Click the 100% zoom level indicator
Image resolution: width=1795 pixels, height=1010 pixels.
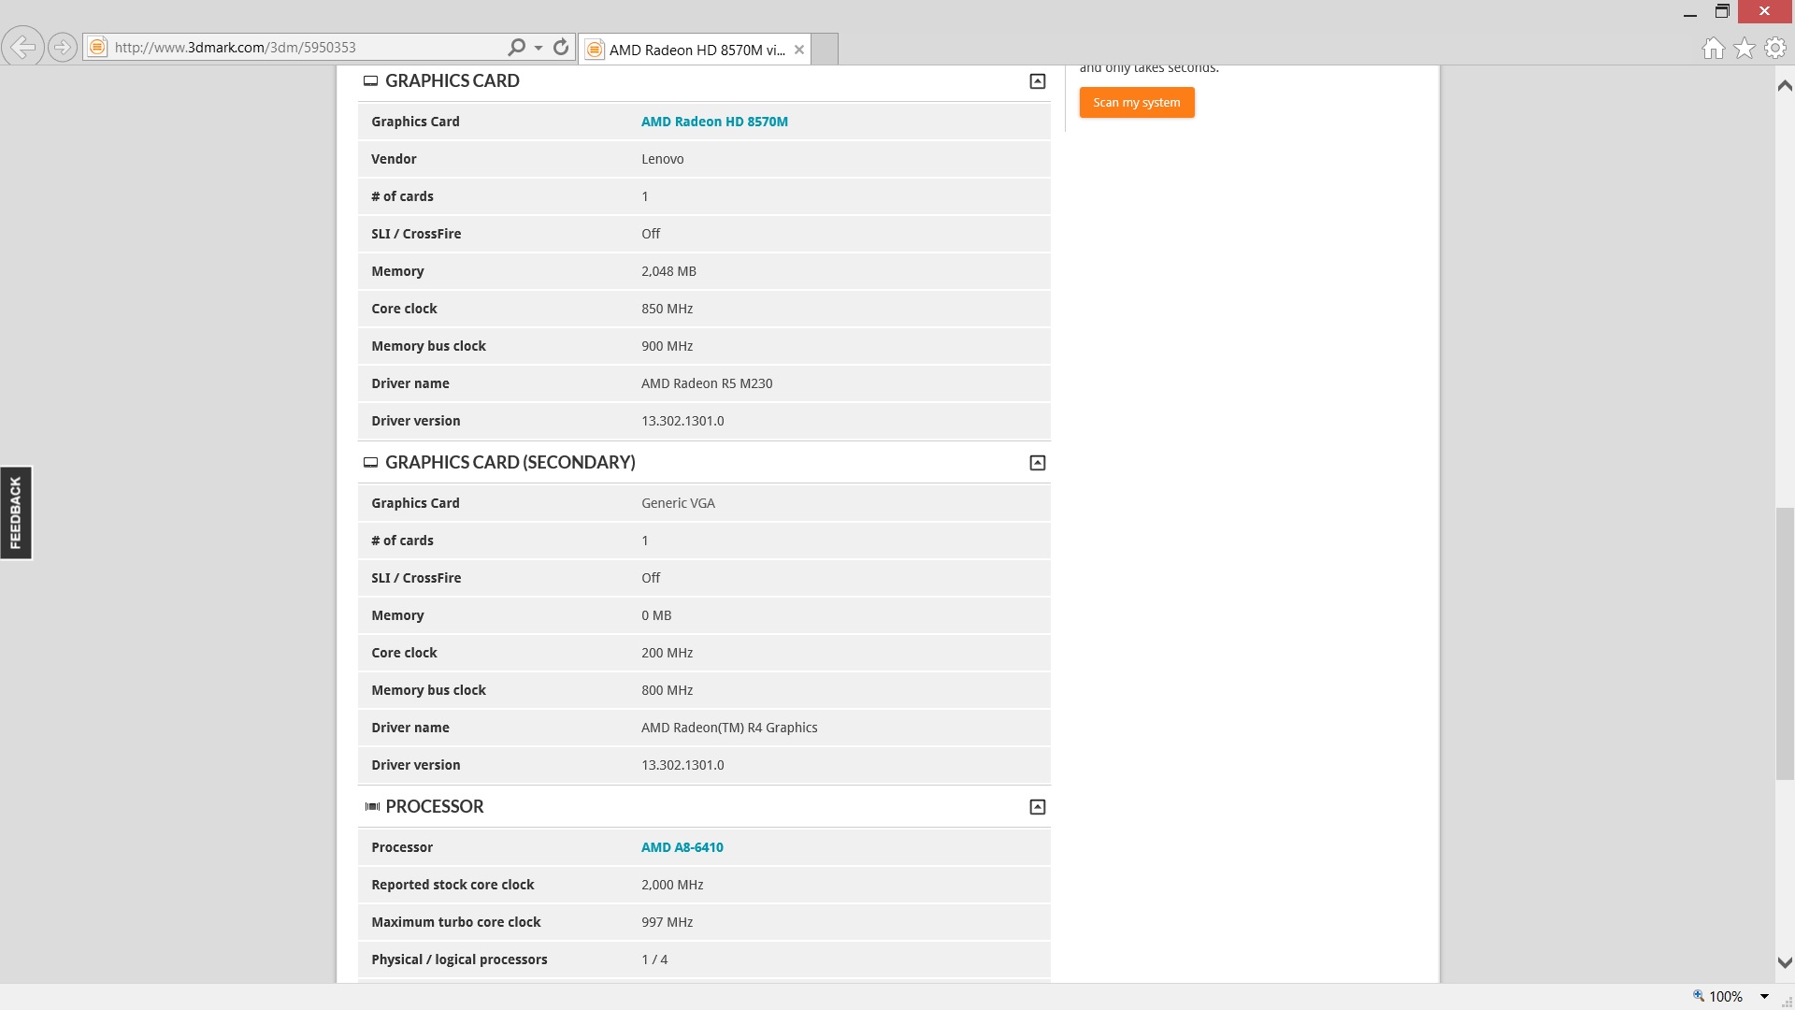point(1718,997)
